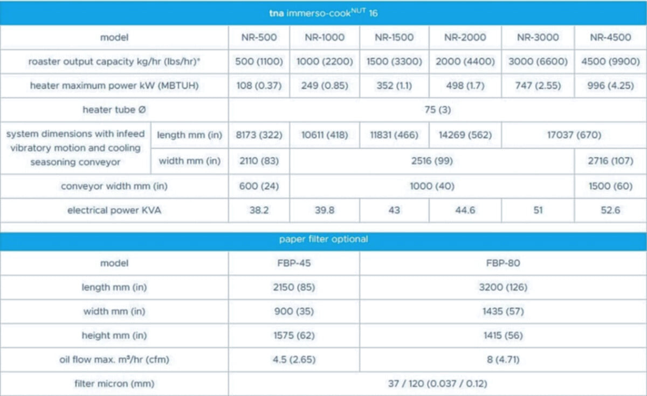Image resolution: width=647 pixels, height=396 pixels.
Task: Select the FBP-80 filter model header
Action: pyautogui.click(x=503, y=263)
